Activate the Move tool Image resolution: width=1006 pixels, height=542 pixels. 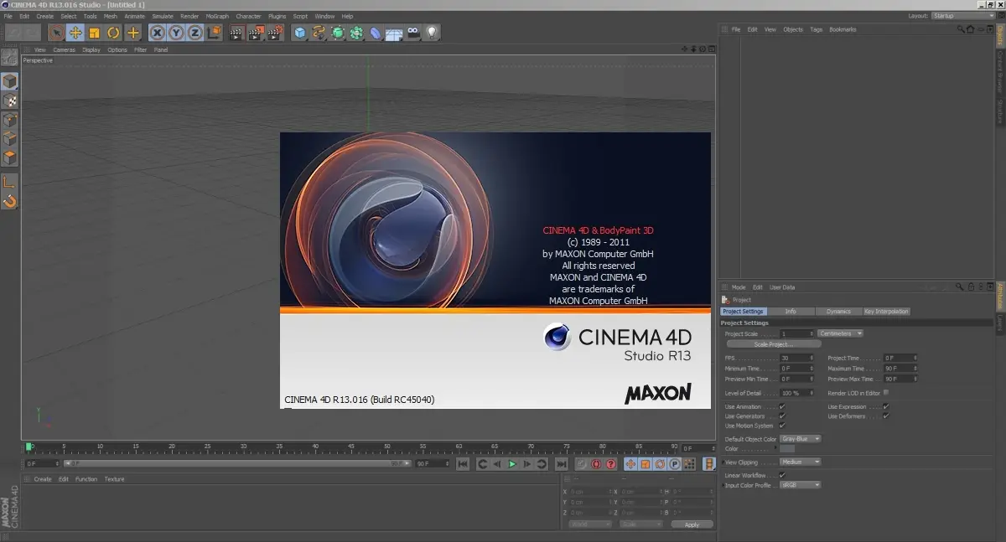pos(75,33)
